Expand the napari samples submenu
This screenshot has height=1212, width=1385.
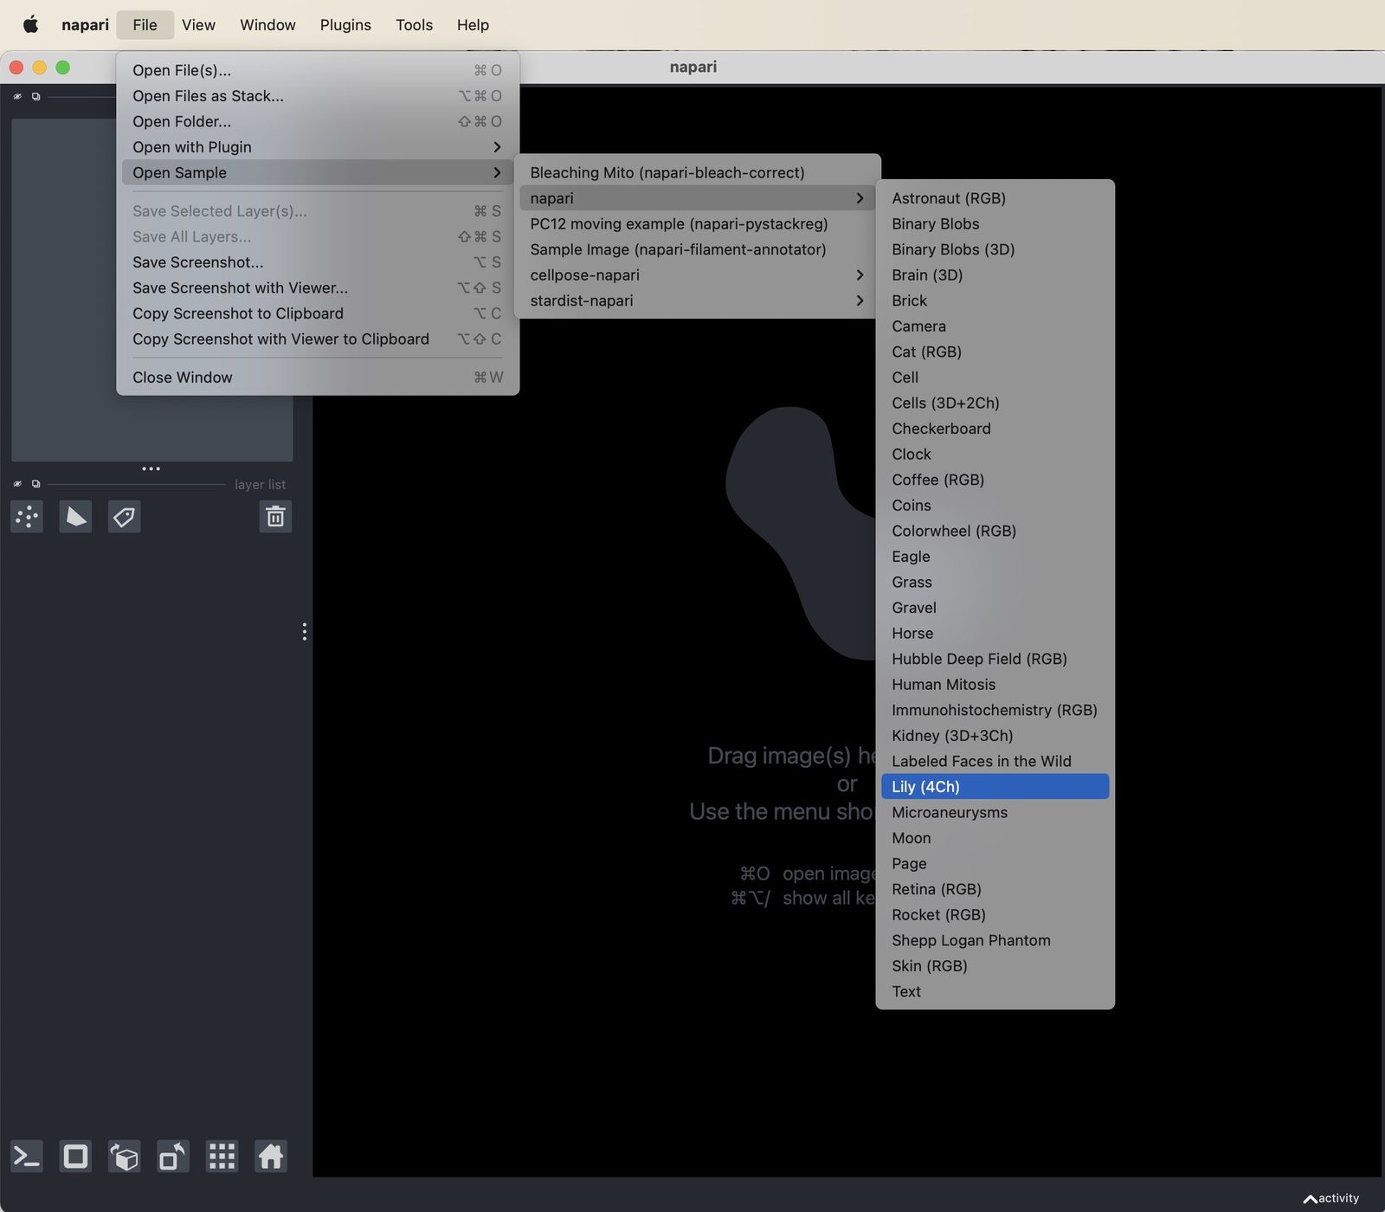(697, 198)
